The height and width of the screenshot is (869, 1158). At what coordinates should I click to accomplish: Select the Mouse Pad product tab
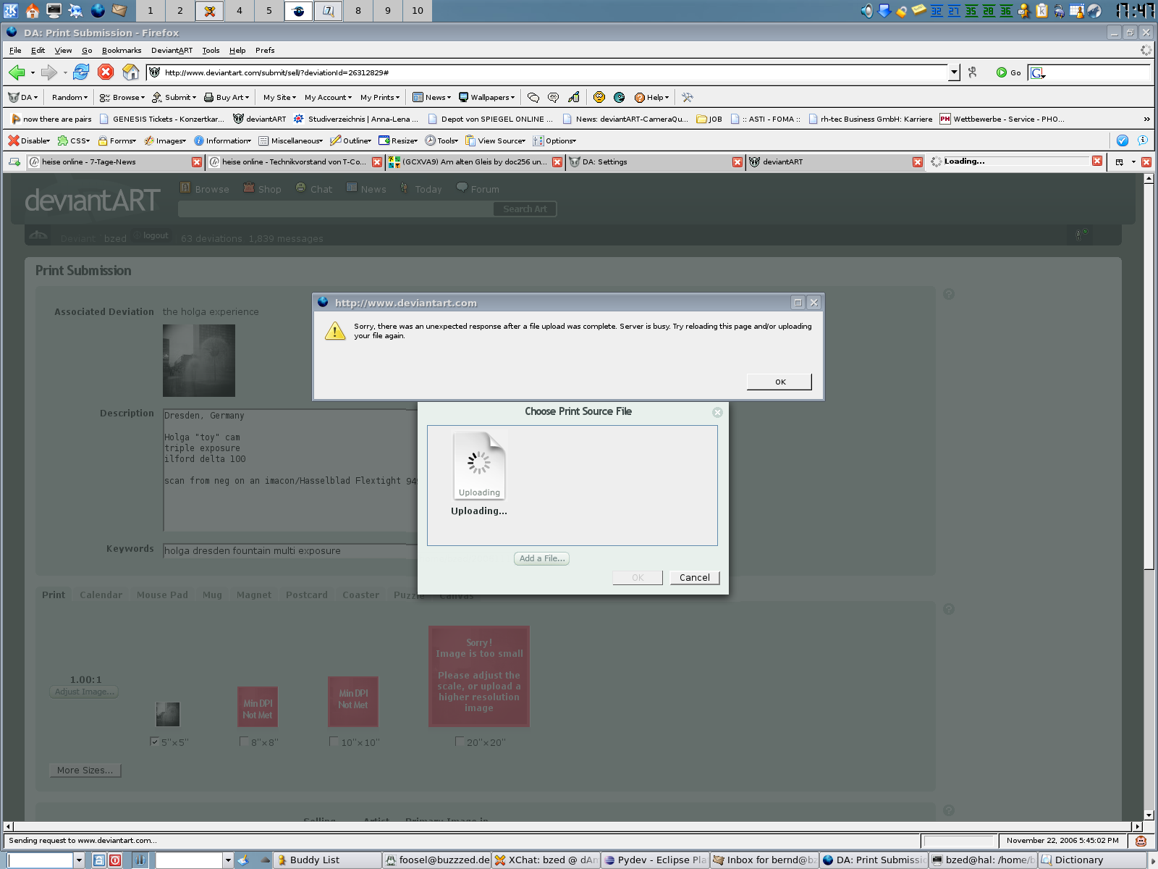162,595
